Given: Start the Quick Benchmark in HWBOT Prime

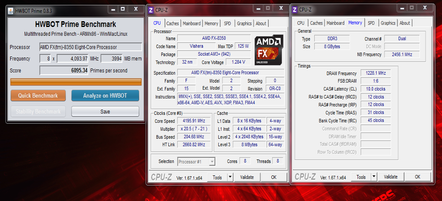Looking at the screenshot, I should [x=38, y=95].
